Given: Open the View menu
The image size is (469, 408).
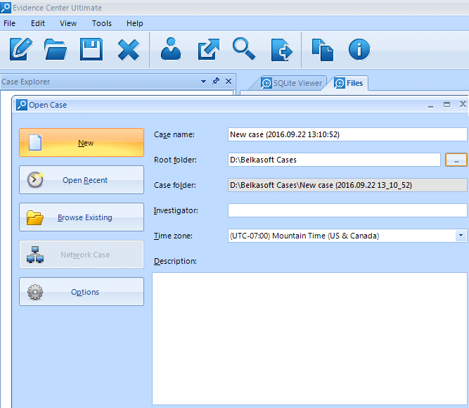Looking at the screenshot, I should click(68, 23).
